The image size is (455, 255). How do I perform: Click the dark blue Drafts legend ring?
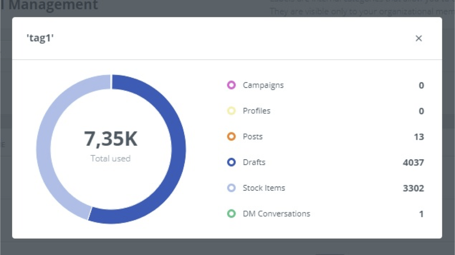[231, 162]
